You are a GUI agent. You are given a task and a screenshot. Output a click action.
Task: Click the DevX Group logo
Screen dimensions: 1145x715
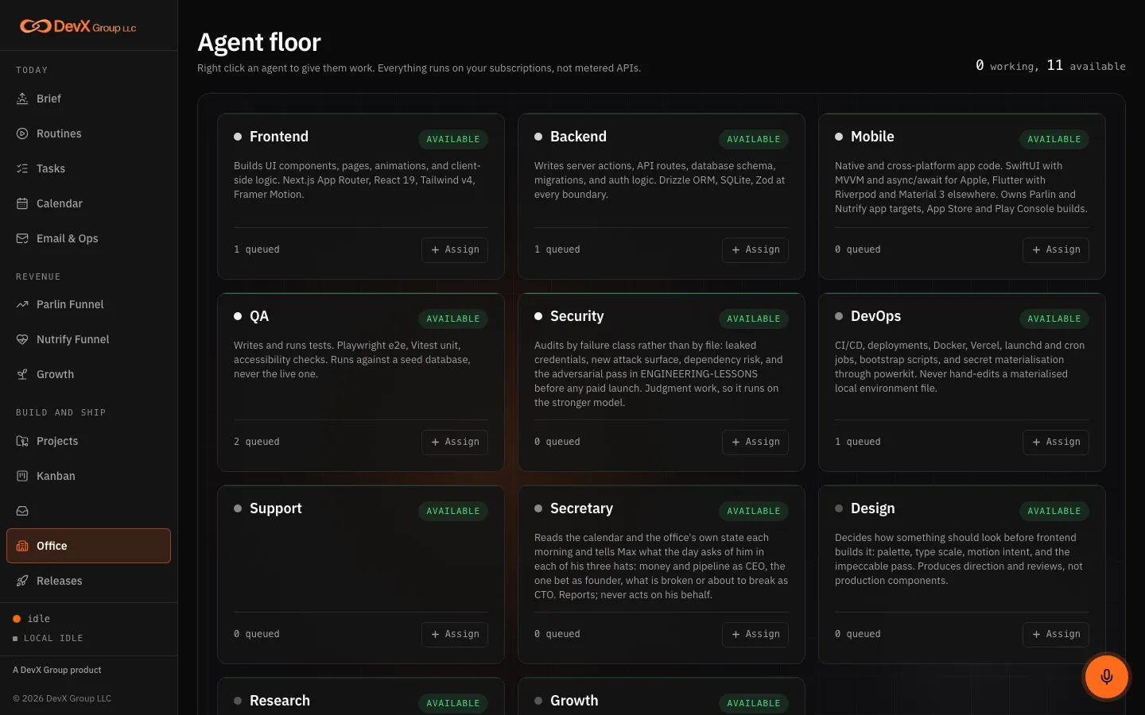[78, 26]
